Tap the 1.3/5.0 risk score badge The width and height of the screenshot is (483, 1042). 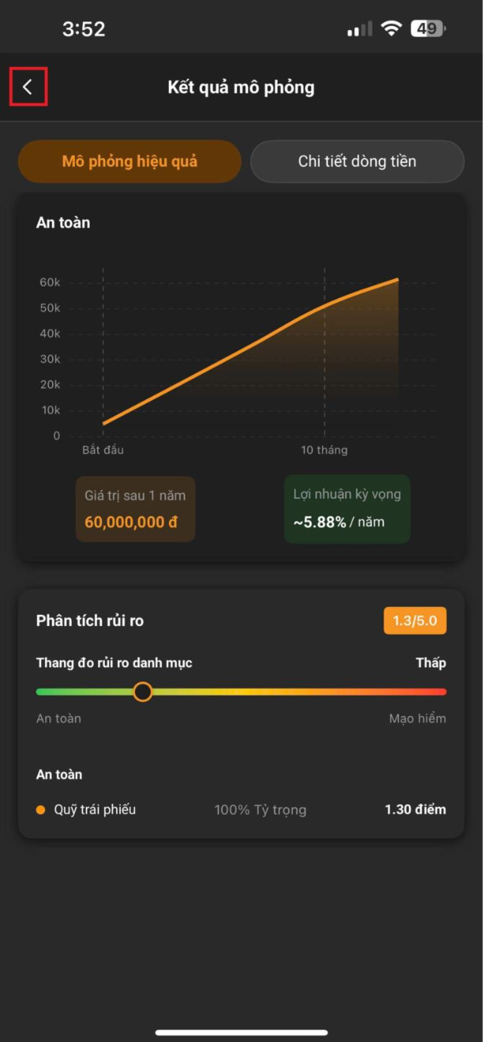(415, 621)
